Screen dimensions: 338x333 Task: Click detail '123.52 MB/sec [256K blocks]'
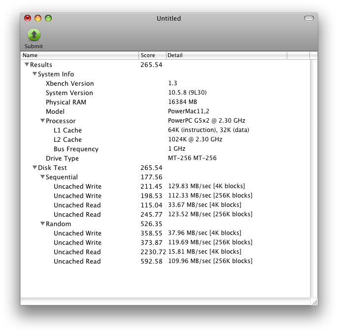pos(210,214)
